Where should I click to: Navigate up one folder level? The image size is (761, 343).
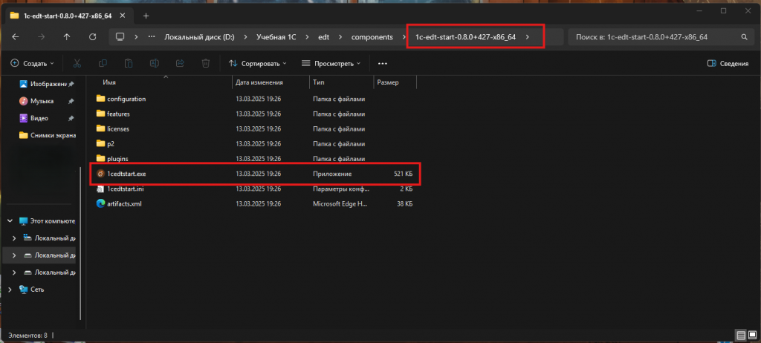(67, 37)
